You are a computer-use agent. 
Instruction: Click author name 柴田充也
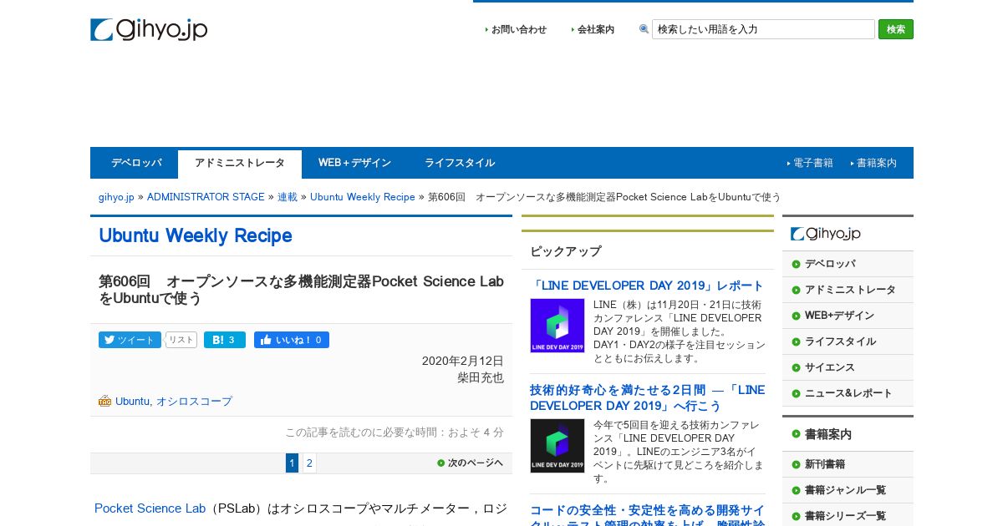480,377
